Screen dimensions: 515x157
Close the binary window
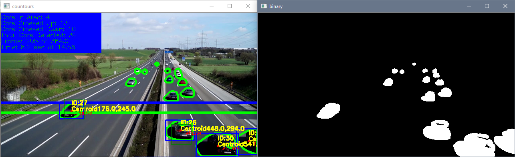click(x=505, y=6)
